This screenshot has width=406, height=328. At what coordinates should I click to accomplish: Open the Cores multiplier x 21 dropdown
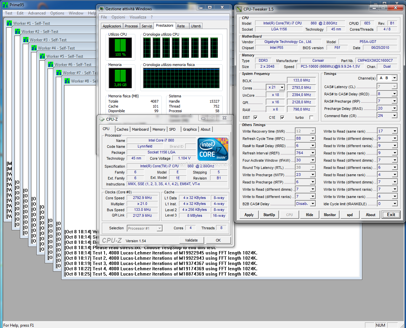[282, 88]
